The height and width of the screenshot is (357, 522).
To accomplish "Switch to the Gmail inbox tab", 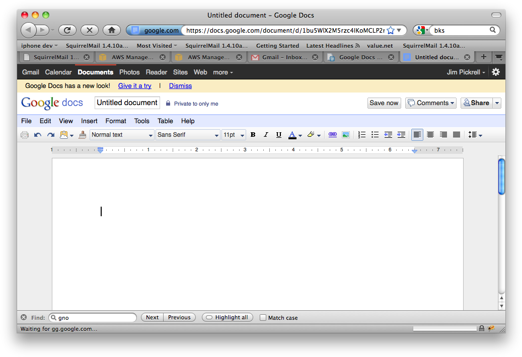I will (x=284, y=57).
